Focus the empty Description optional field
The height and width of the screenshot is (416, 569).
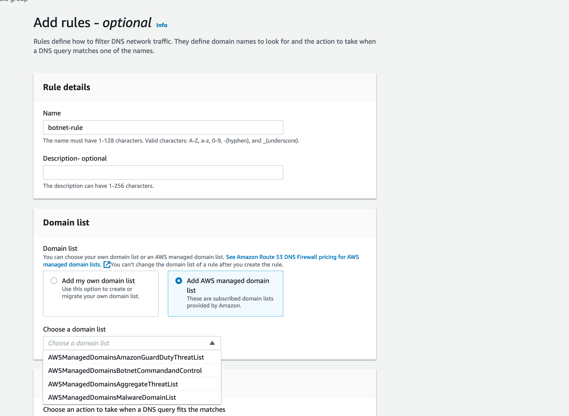(163, 173)
